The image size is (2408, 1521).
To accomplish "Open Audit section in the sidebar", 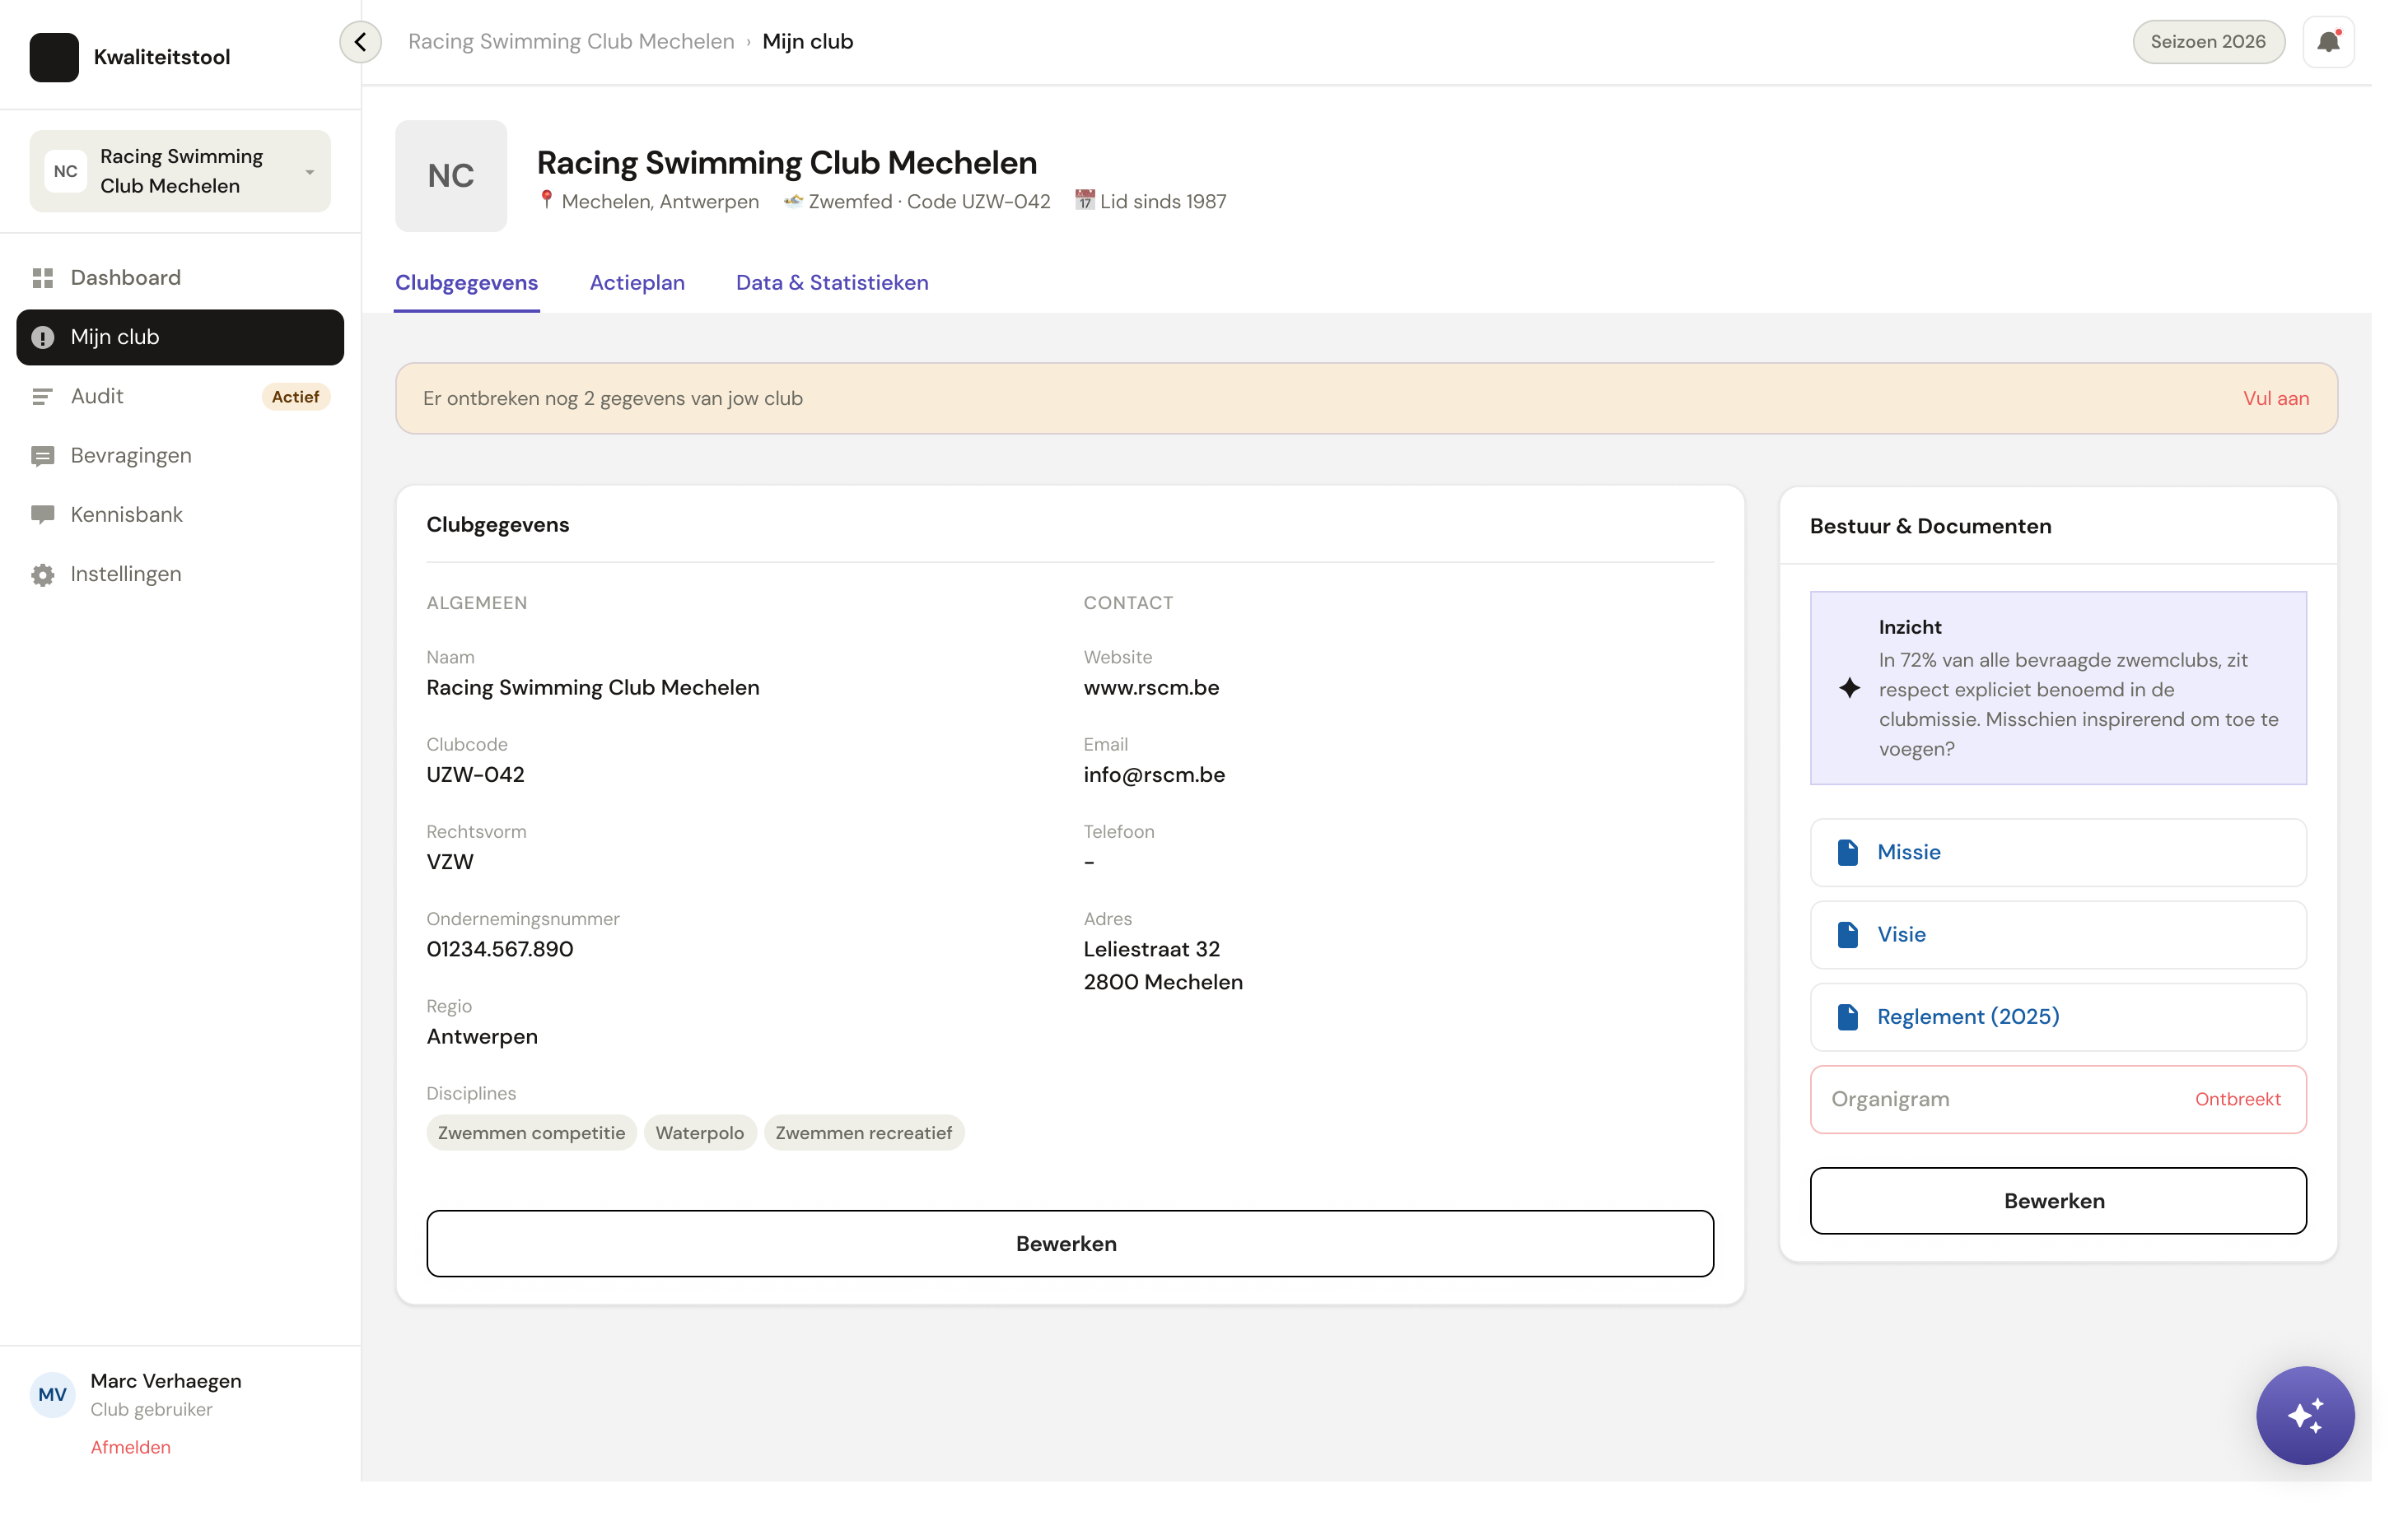I will (180, 397).
